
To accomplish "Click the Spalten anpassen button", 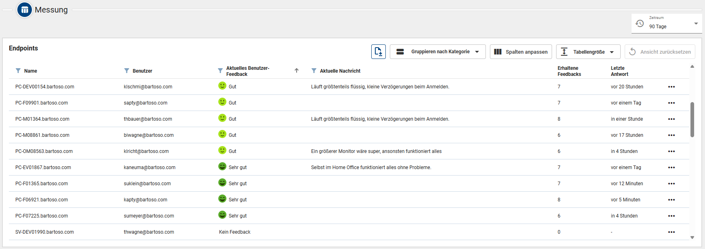I will pyautogui.click(x=521, y=52).
